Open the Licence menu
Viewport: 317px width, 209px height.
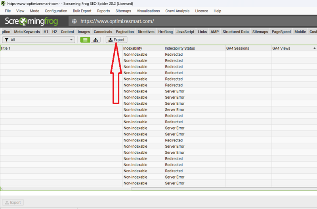coord(202,11)
